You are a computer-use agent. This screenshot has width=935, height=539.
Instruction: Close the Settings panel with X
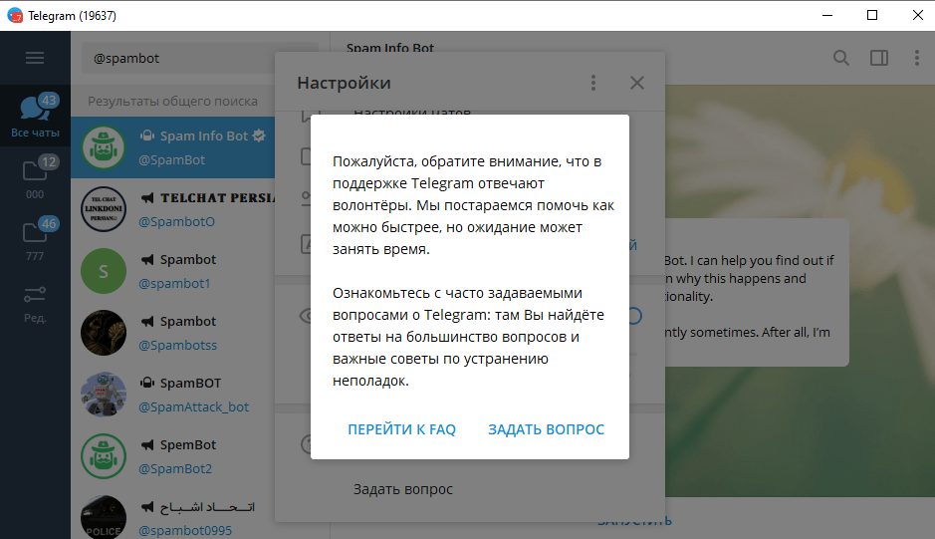click(x=637, y=83)
